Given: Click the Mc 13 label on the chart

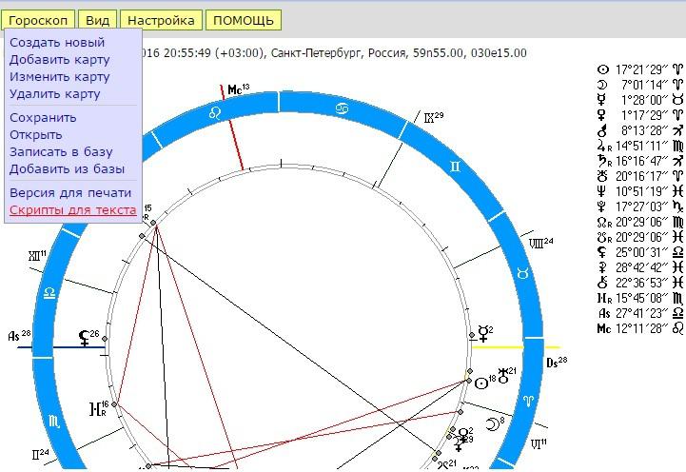Looking at the screenshot, I should click(239, 89).
